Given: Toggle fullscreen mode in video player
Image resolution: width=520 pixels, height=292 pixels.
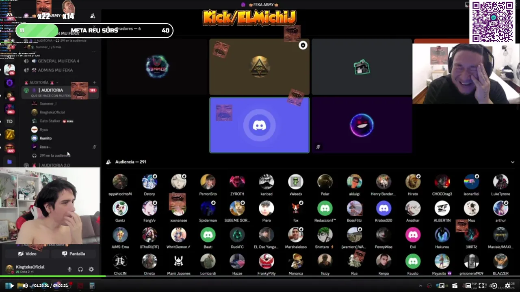Looking at the screenshot, I should pos(481,286).
